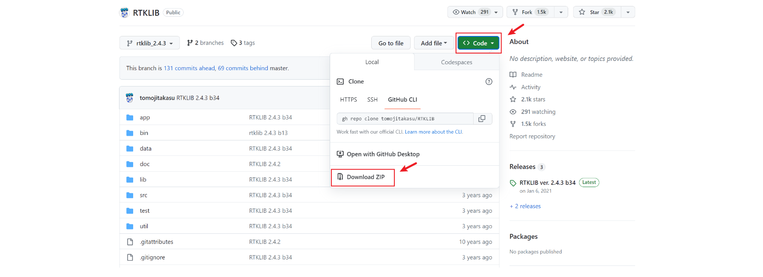Open 69 commits behind link
763x277 pixels.
[x=243, y=68]
